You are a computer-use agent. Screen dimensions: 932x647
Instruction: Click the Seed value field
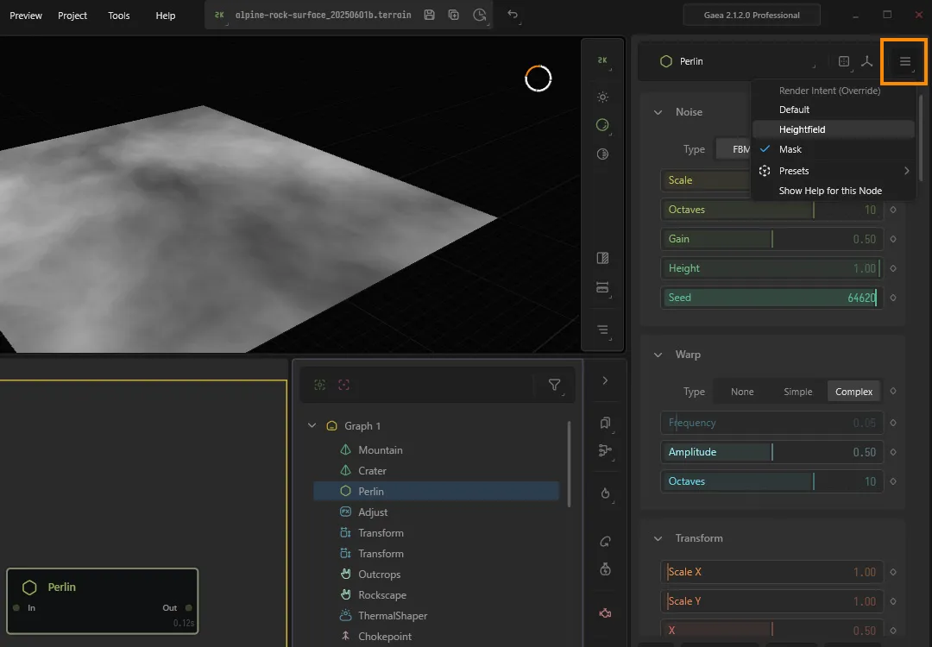click(x=771, y=298)
